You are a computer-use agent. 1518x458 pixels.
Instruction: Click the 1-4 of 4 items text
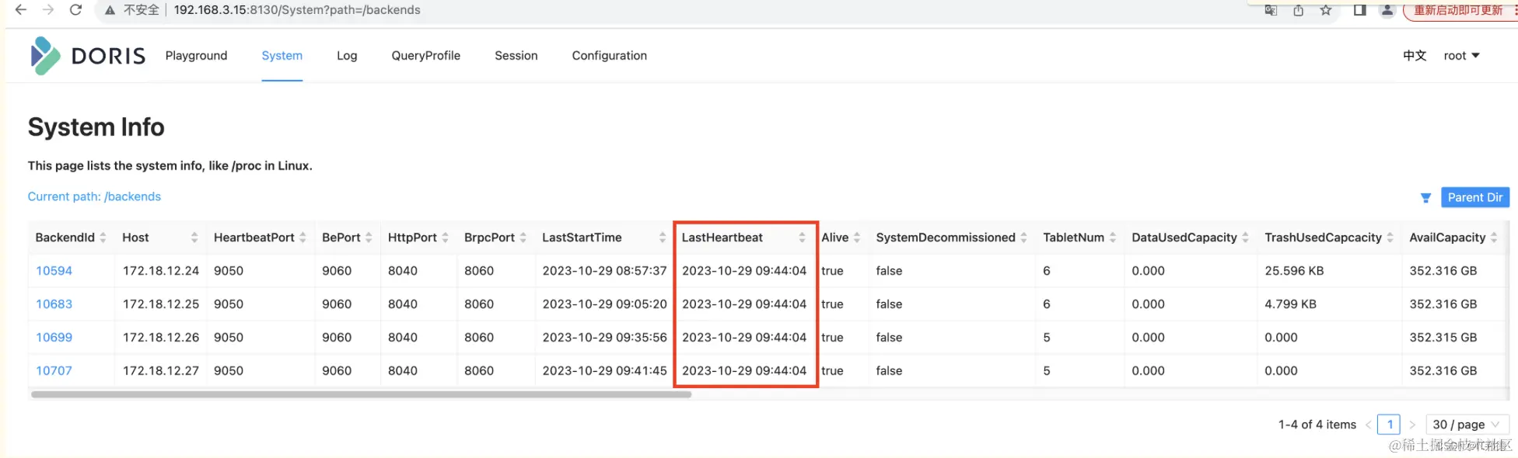click(x=1317, y=425)
